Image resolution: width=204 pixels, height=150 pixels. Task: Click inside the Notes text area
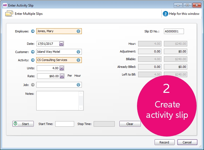tap(57, 101)
